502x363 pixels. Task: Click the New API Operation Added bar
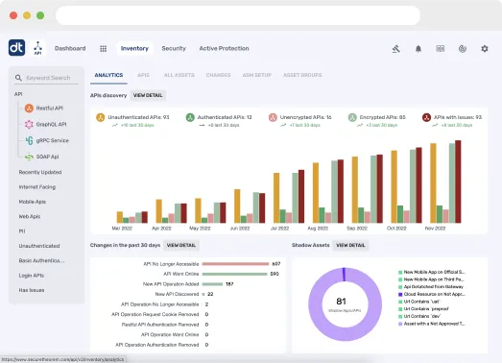point(212,284)
